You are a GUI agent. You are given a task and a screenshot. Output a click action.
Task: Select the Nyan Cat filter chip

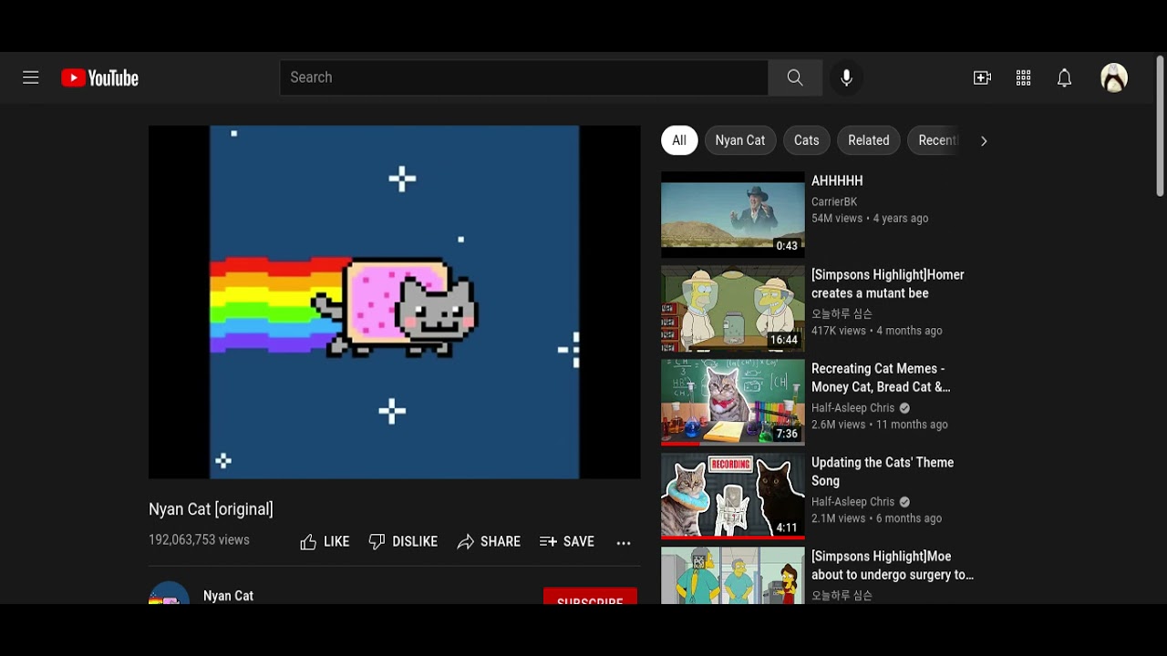click(740, 140)
